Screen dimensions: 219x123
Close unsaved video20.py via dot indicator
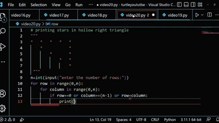(x=153, y=15)
